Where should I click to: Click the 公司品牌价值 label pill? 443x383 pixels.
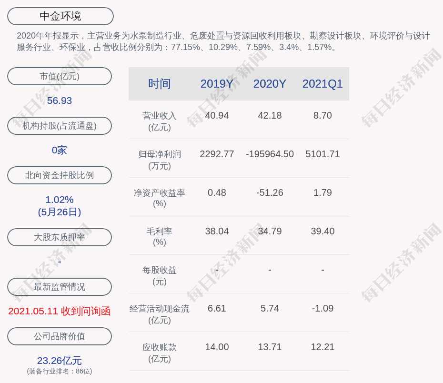[x=60, y=336]
